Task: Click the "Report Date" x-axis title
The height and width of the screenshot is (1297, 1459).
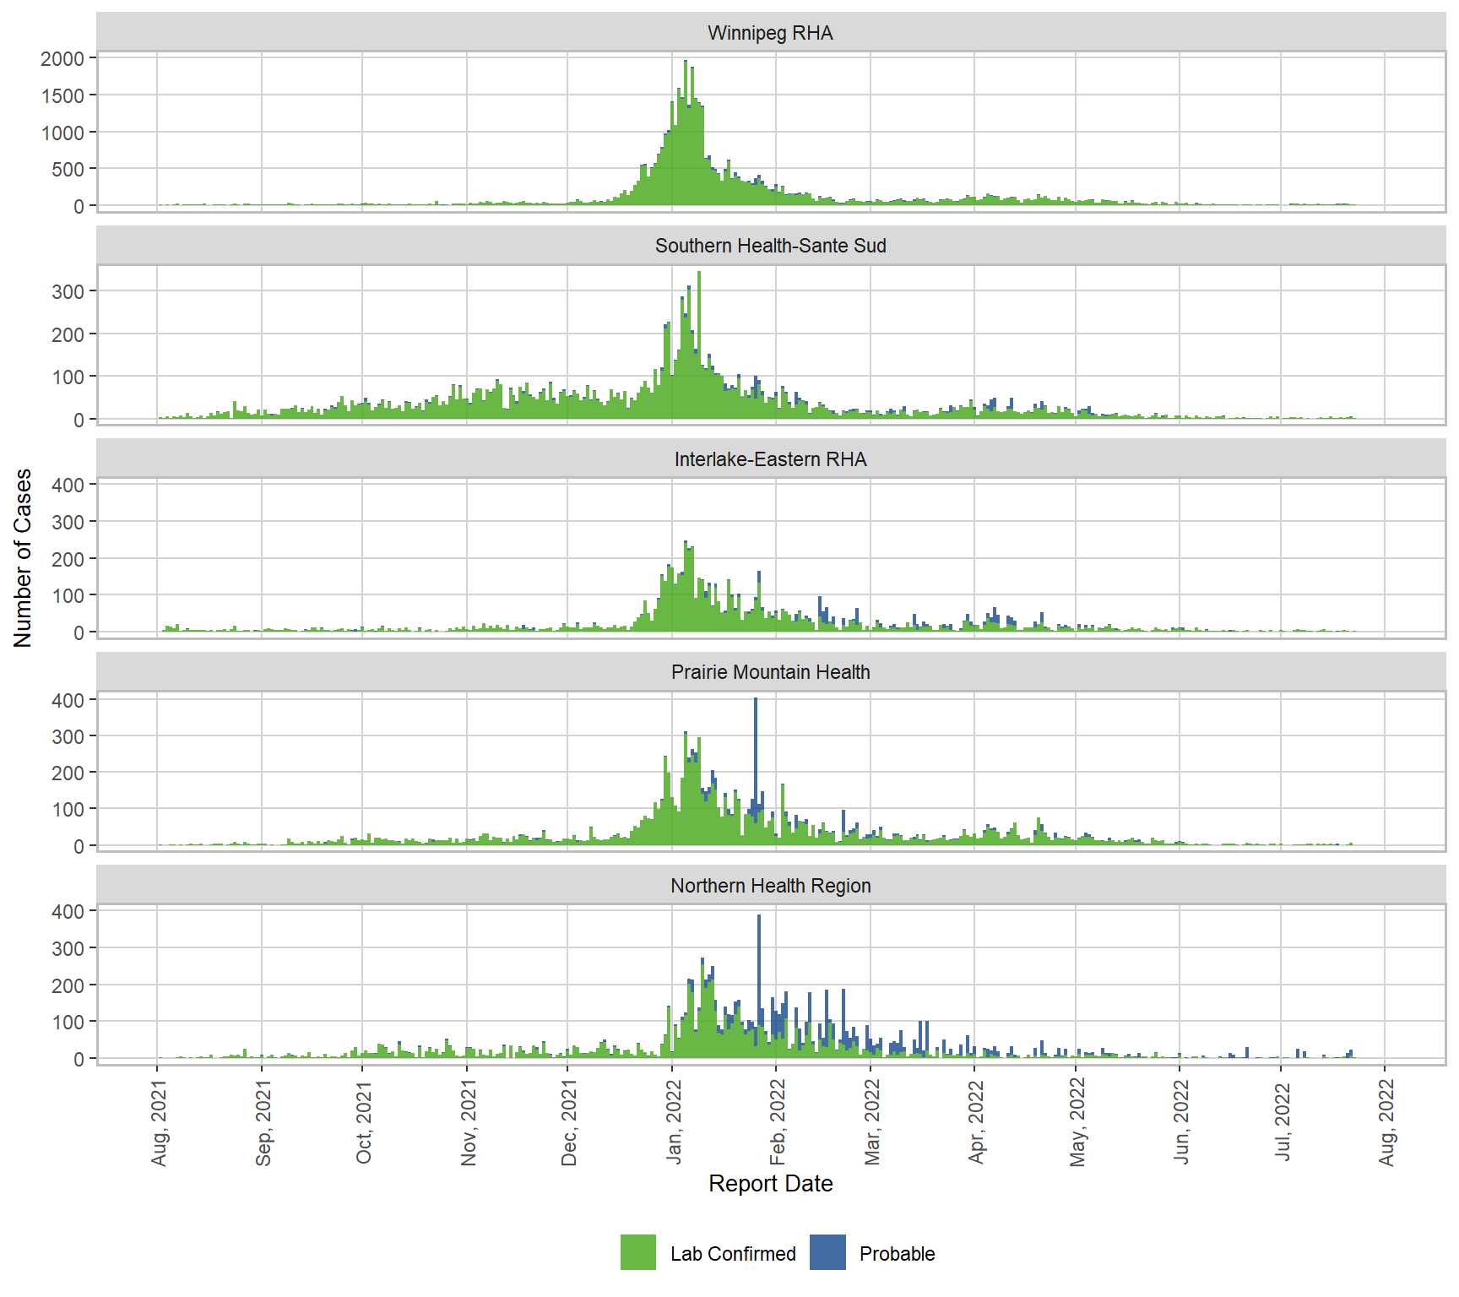Action: pos(770,1183)
